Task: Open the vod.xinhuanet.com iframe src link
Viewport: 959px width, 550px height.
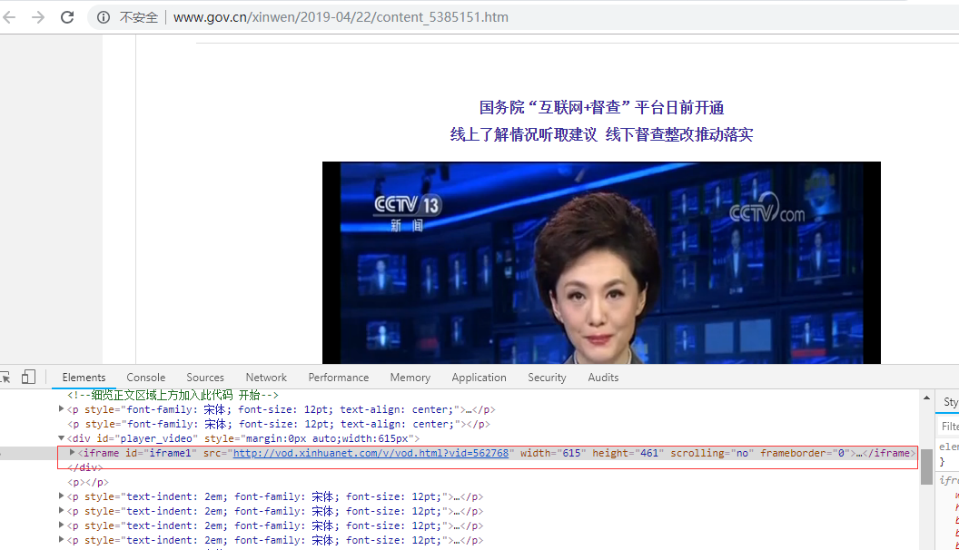Action: coord(371,453)
